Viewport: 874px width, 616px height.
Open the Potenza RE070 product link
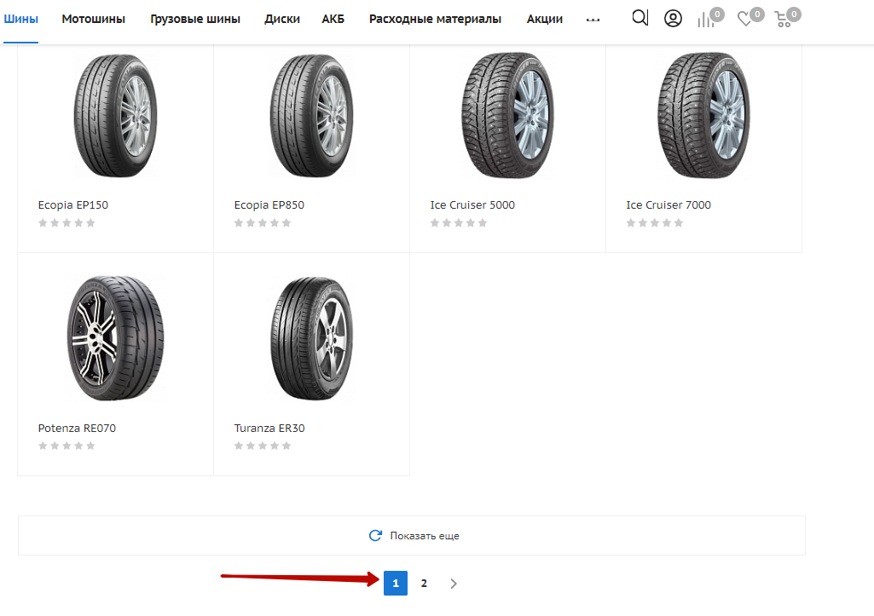click(x=77, y=429)
